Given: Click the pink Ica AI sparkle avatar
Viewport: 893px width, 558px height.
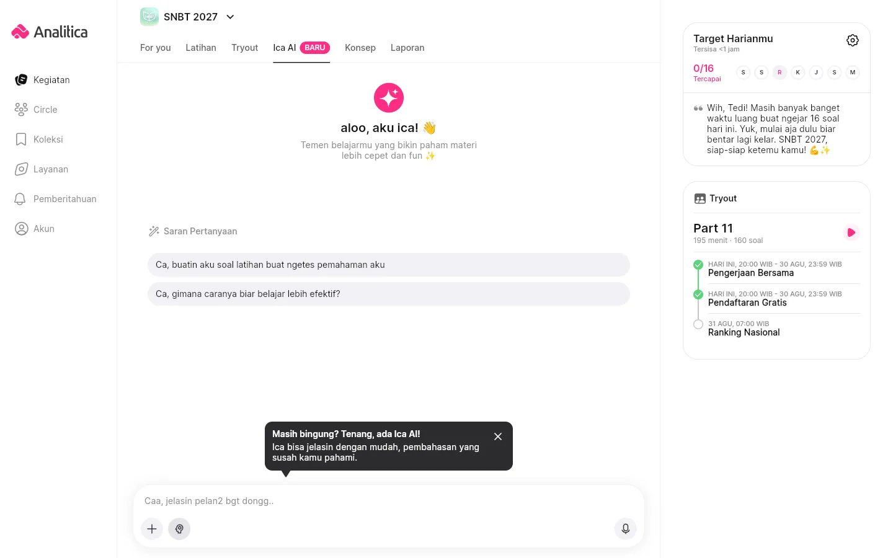Looking at the screenshot, I should coord(389,97).
